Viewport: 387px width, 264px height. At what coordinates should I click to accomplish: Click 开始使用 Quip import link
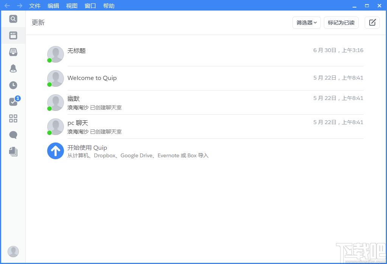click(87, 147)
